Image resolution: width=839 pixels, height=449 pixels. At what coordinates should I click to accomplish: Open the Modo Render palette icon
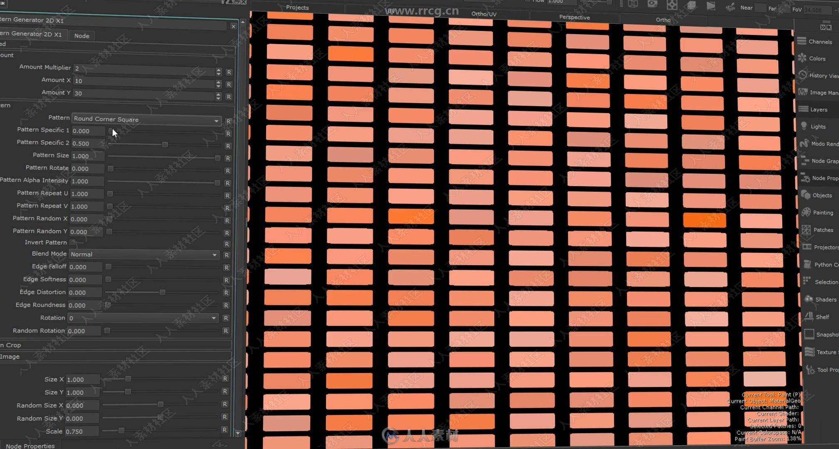click(x=804, y=143)
